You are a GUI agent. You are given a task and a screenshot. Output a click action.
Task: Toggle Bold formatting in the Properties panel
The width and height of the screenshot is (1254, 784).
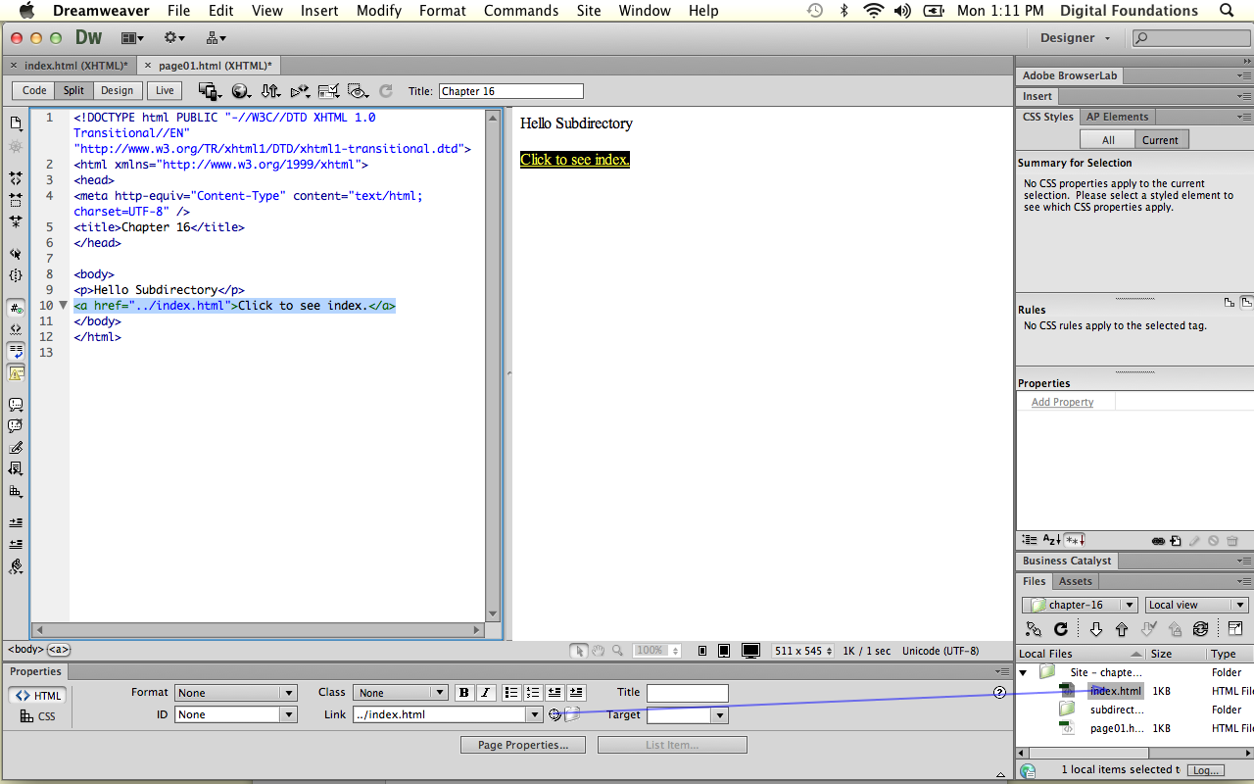(463, 693)
